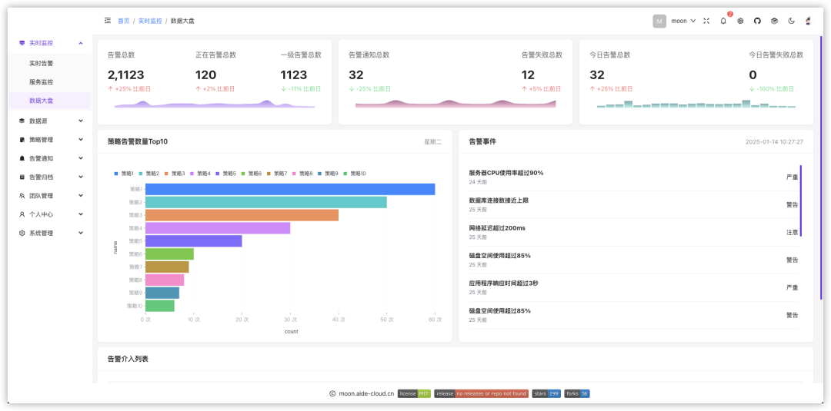The height and width of the screenshot is (411, 831).
Task: Click the 团队管理 sidebar icon
Action: [22, 196]
